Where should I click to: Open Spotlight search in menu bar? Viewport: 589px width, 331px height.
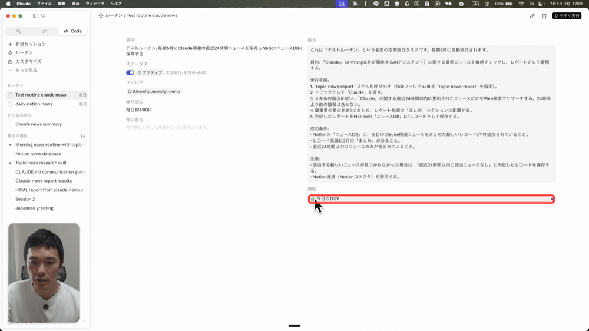tap(532, 4)
